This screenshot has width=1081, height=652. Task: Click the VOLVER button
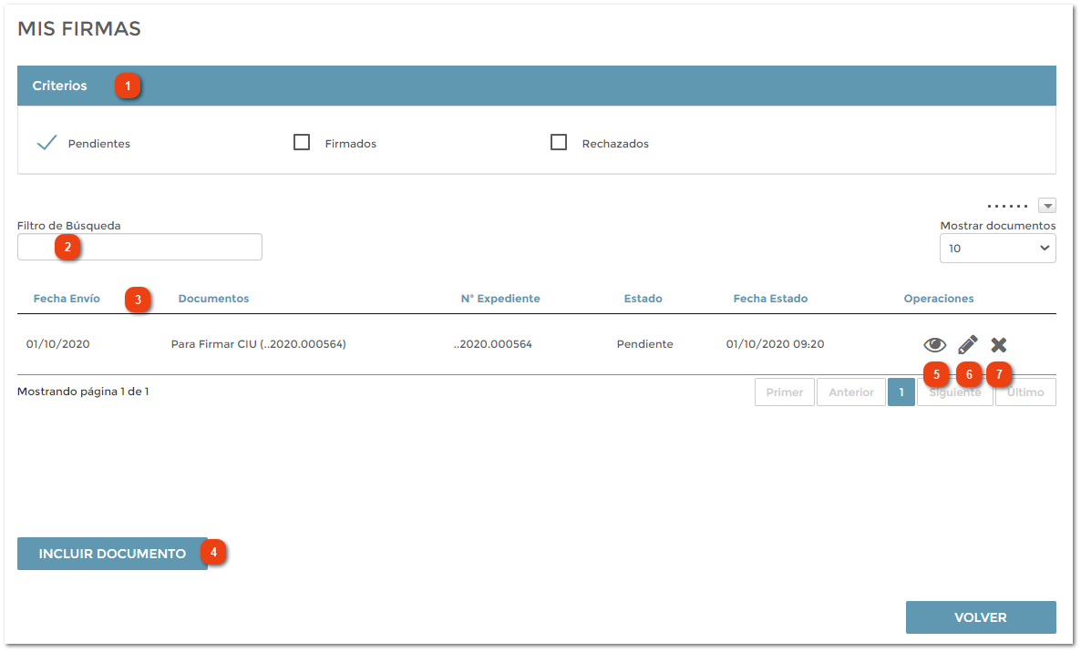(980, 617)
